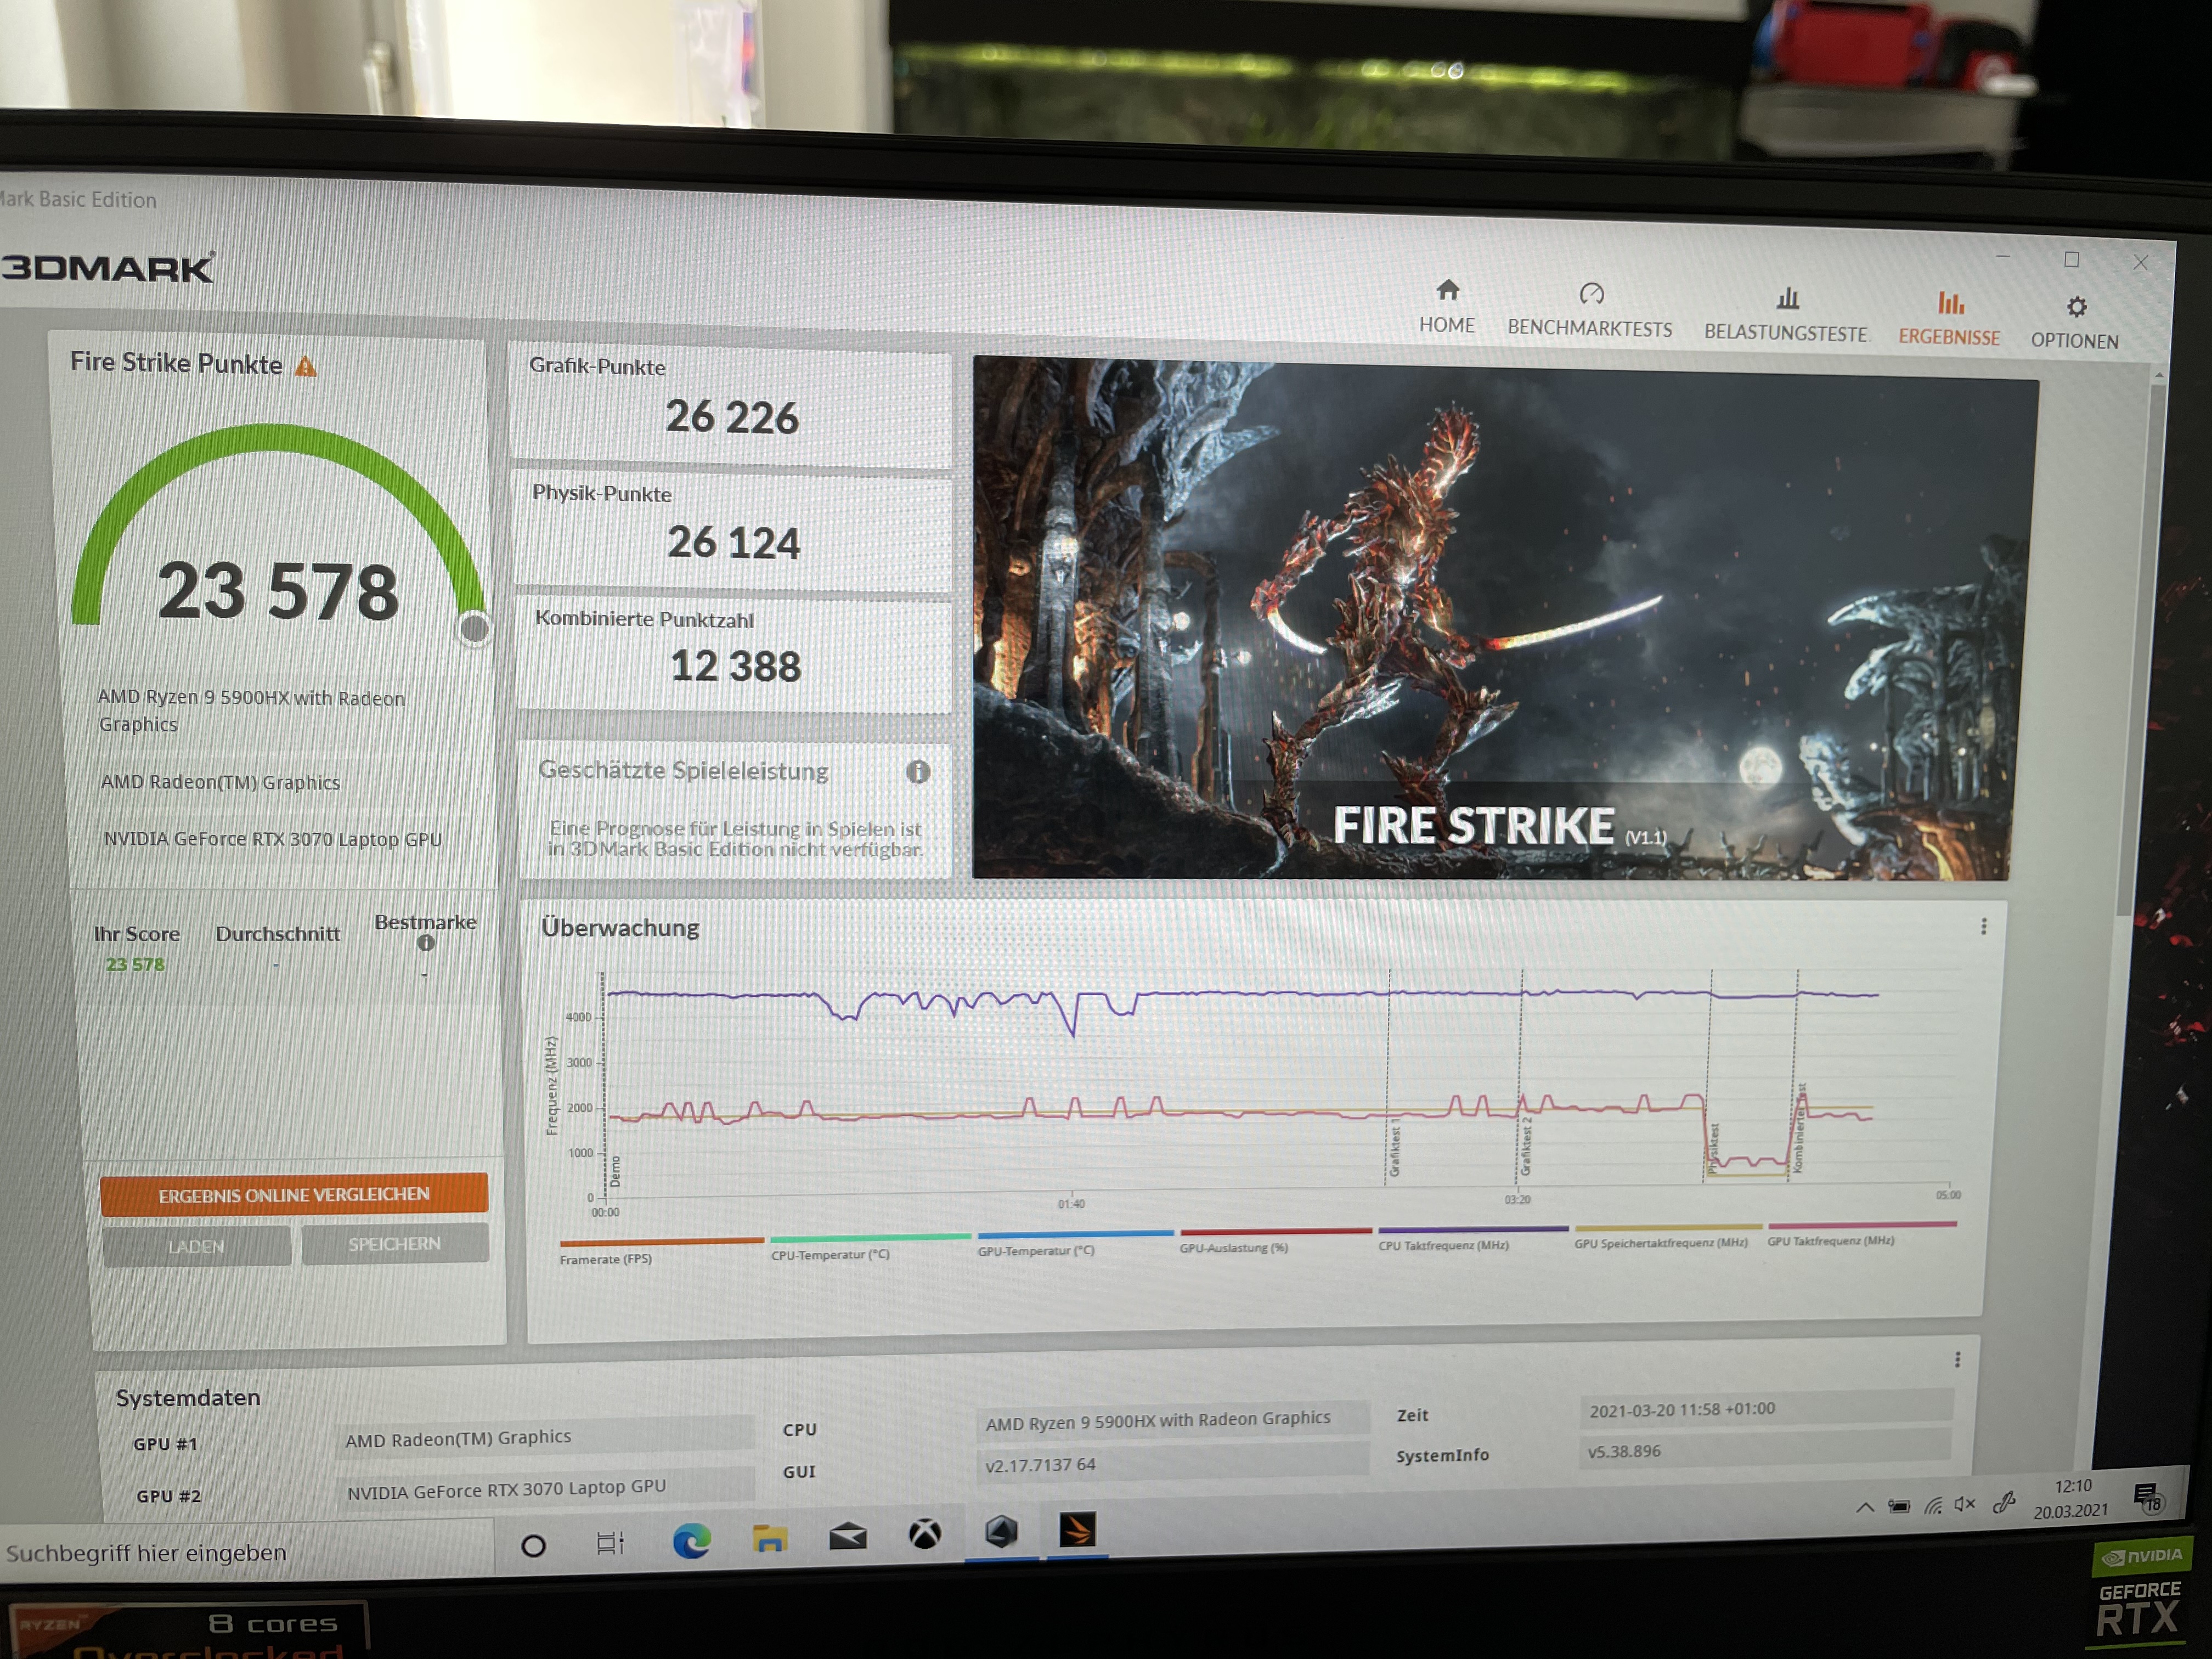Image resolution: width=2212 pixels, height=1659 pixels.
Task: Go to the HOME tab
Action: [1446, 306]
